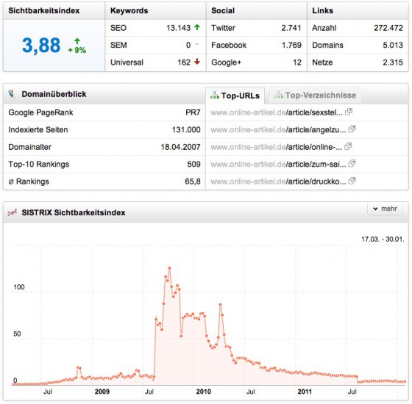Open the /article/druckko... URL link
The height and width of the screenshot is (404, 412).
click(x=278, y=182)
